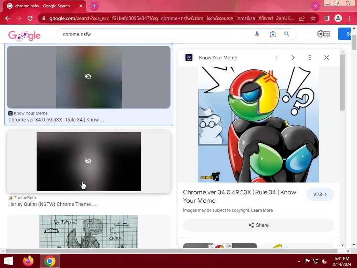Open the Chrome ver 34.0.69.53X result title
The width and height of the screenshot is (357, 268).
click(56, 120)
